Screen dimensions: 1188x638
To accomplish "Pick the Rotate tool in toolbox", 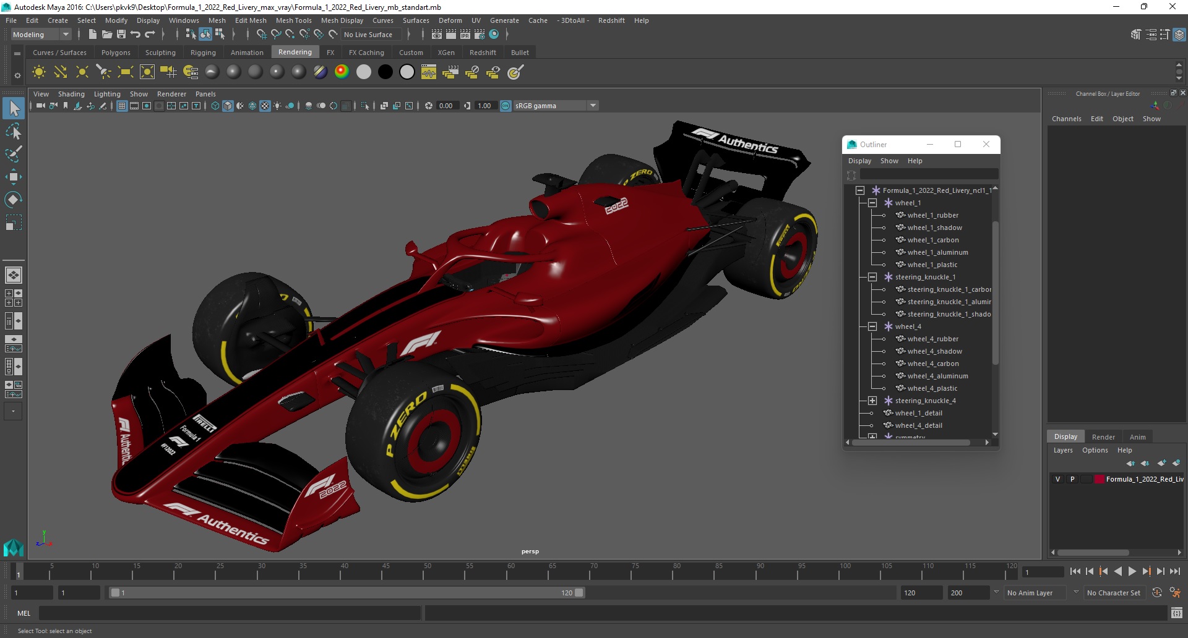I will pos(14,199).
